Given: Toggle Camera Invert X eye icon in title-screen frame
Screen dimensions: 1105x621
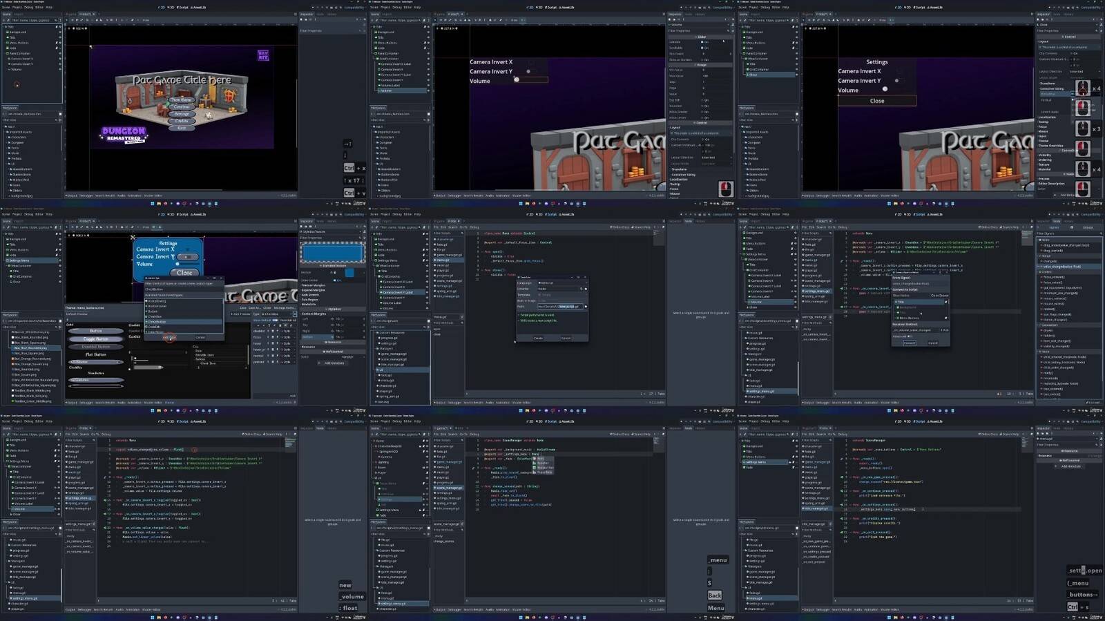Looking at the screenshot, I should [59, 59].
